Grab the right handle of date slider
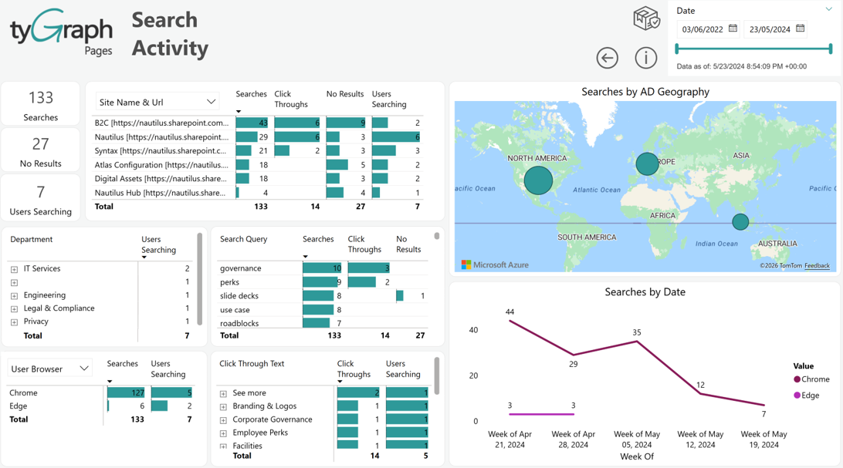 point(831,49)
